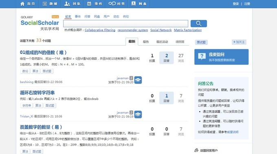Screen dimensions: 277x154
Task: Click the 1 回答 box of 循环右旋转字符串
Action: (x=167, y=98)
